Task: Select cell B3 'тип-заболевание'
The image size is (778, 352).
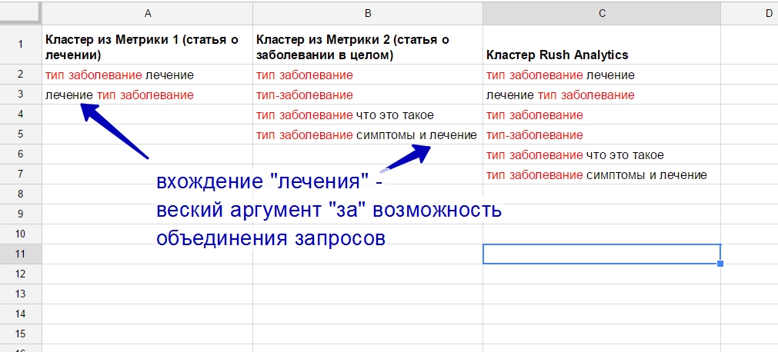Action: coord(305,95)
